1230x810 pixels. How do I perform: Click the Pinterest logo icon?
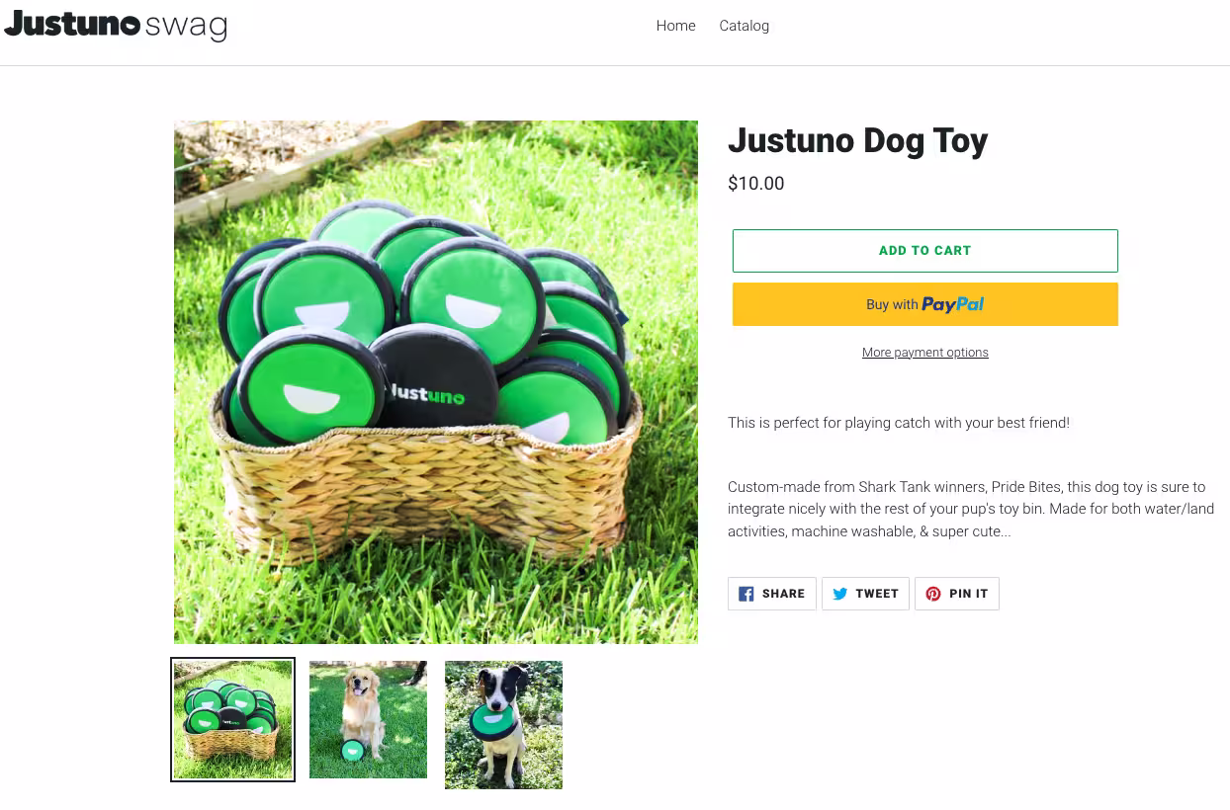click(932, 594)
